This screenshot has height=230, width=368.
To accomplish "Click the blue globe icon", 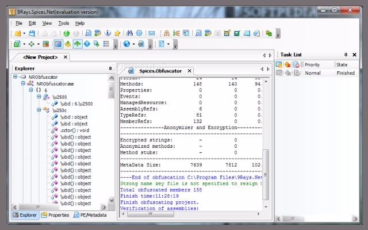I will tap(126, 44).
